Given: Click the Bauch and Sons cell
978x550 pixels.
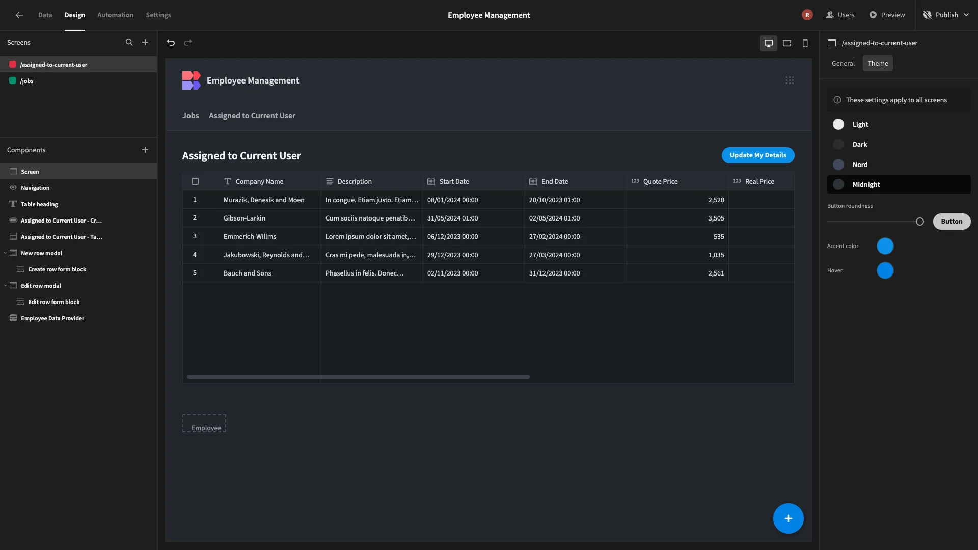Looking at the screenshot, I should pos(270,273).
